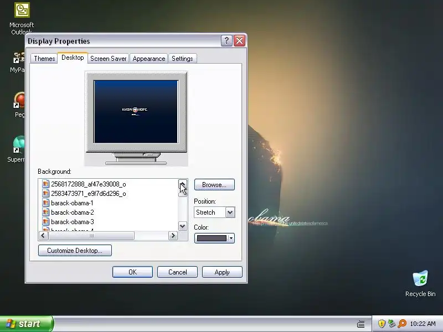Click icon beside 2583473971_e9f7d6d296_o entry
The image size is (443, 332).
point(45,193)
